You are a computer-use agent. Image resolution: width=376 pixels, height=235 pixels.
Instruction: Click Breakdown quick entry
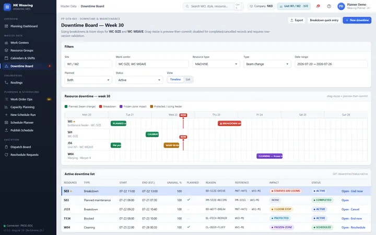(324, 20)
